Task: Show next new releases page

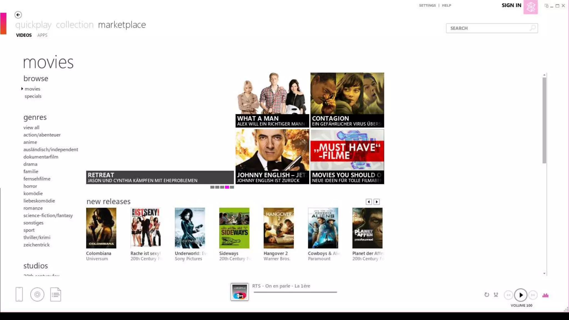Action: coord(376,202)
